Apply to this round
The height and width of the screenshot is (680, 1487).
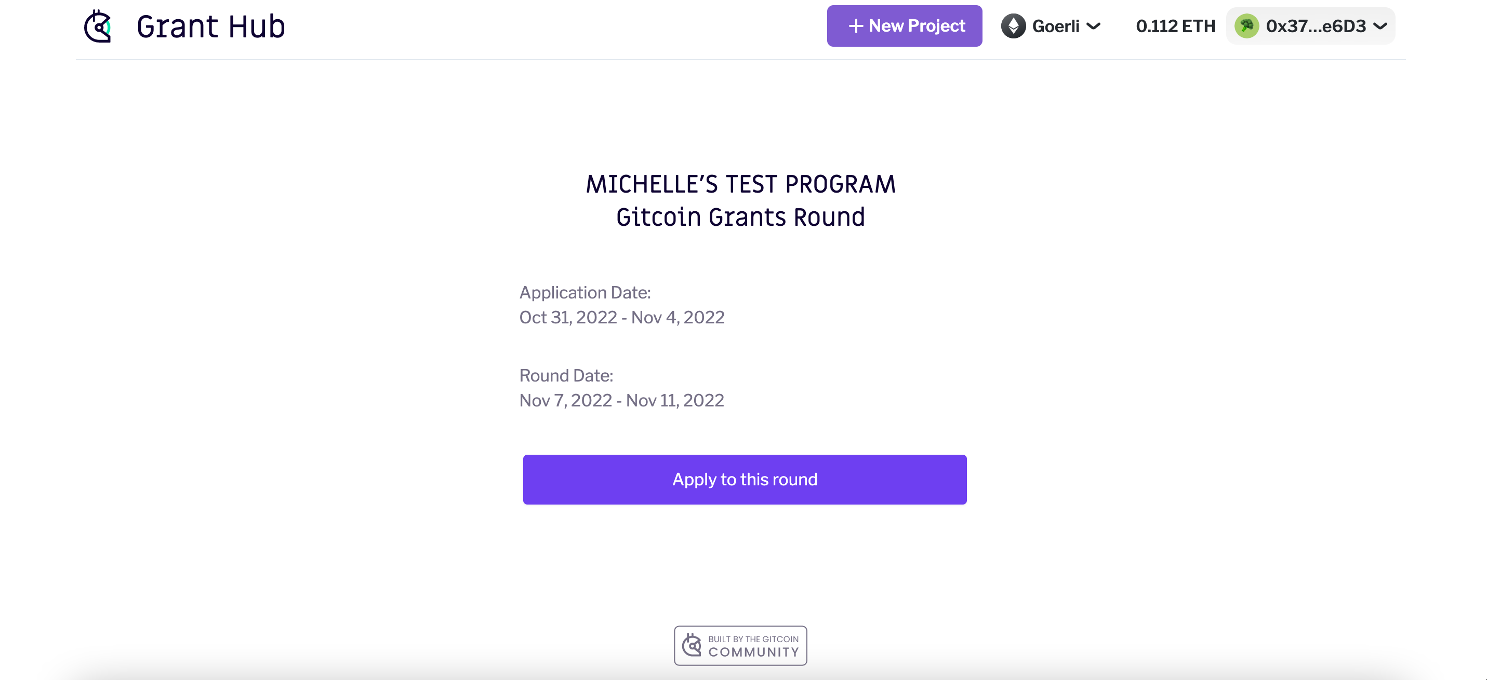pos(745,479)
